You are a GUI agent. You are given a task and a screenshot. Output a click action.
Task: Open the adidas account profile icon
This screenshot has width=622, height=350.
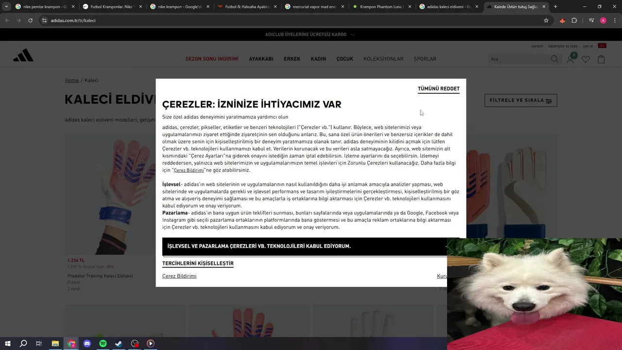pos(570,59)
